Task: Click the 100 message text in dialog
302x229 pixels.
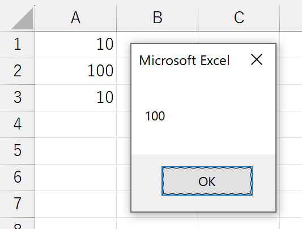Action: 155,116
